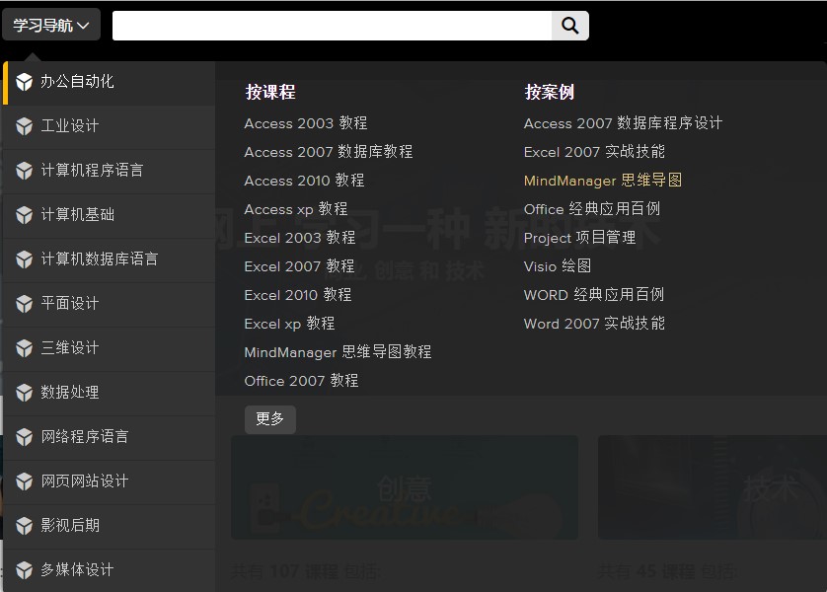Open the MindManager 思维导图教程 course

338,351
